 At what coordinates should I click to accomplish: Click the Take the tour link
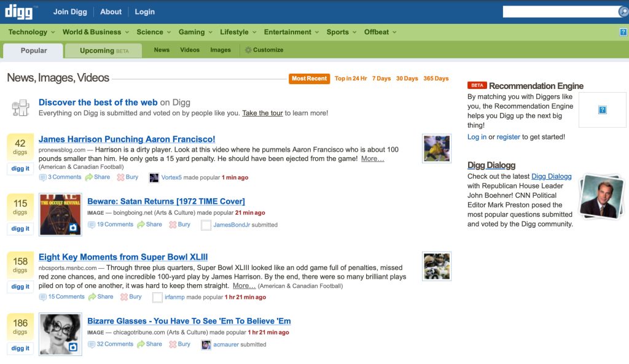(x=262, y=114)
